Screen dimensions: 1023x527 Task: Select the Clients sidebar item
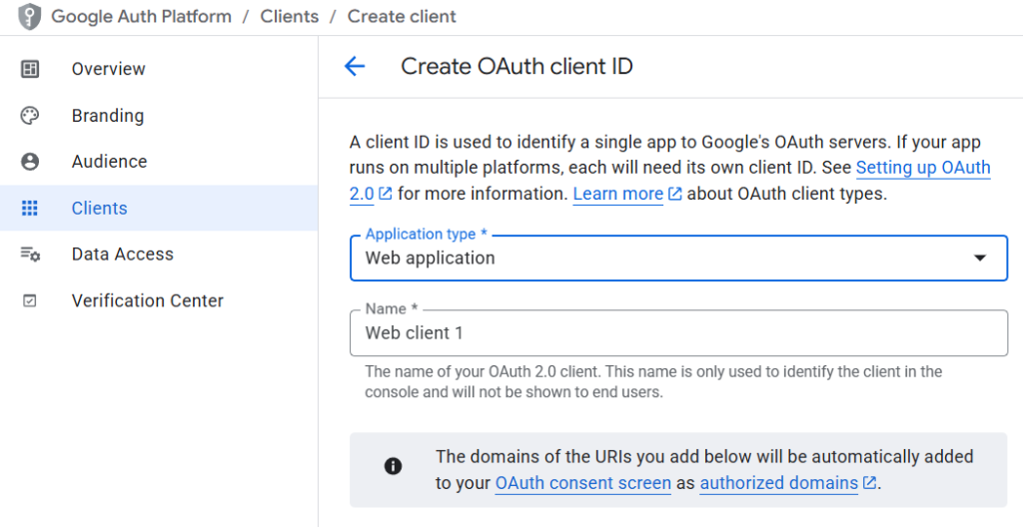tap(159, 208)
